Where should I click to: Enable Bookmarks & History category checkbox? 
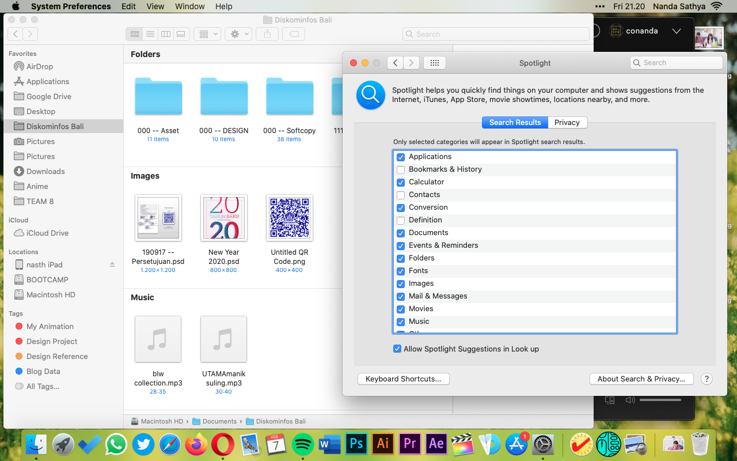click(401, 169)
